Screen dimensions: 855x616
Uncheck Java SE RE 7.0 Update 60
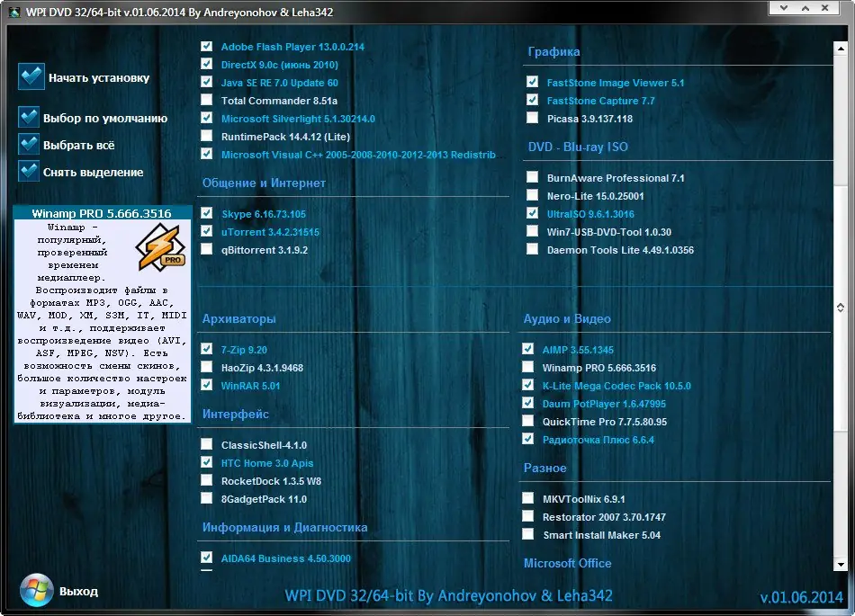coord(207,82)
